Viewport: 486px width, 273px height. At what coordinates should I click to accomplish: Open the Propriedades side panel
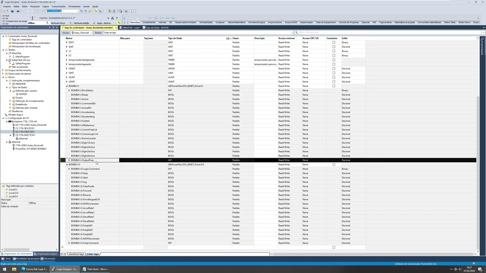[x=483, y=47]
